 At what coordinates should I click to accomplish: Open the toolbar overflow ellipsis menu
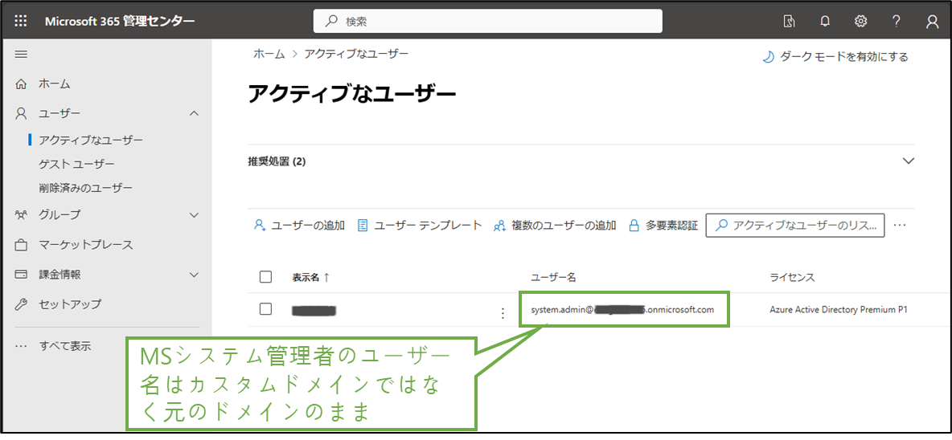click(900, 226)
